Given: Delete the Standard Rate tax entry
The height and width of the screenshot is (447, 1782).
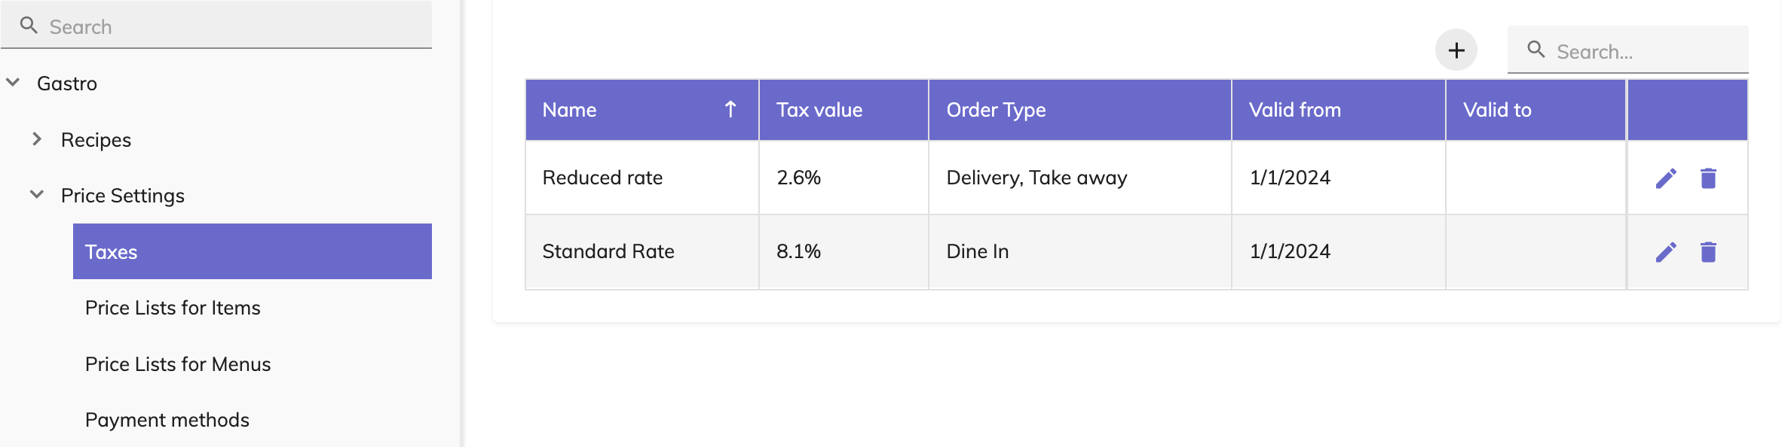Looking at the screenshot, I should [x=1708, y=252].
